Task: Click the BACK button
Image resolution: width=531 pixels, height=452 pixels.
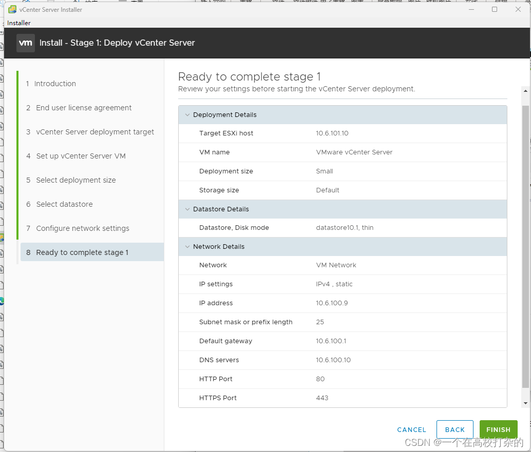Action: 455,429
